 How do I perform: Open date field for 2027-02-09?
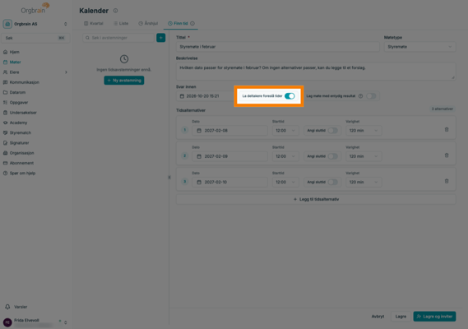tap(229, 156)
